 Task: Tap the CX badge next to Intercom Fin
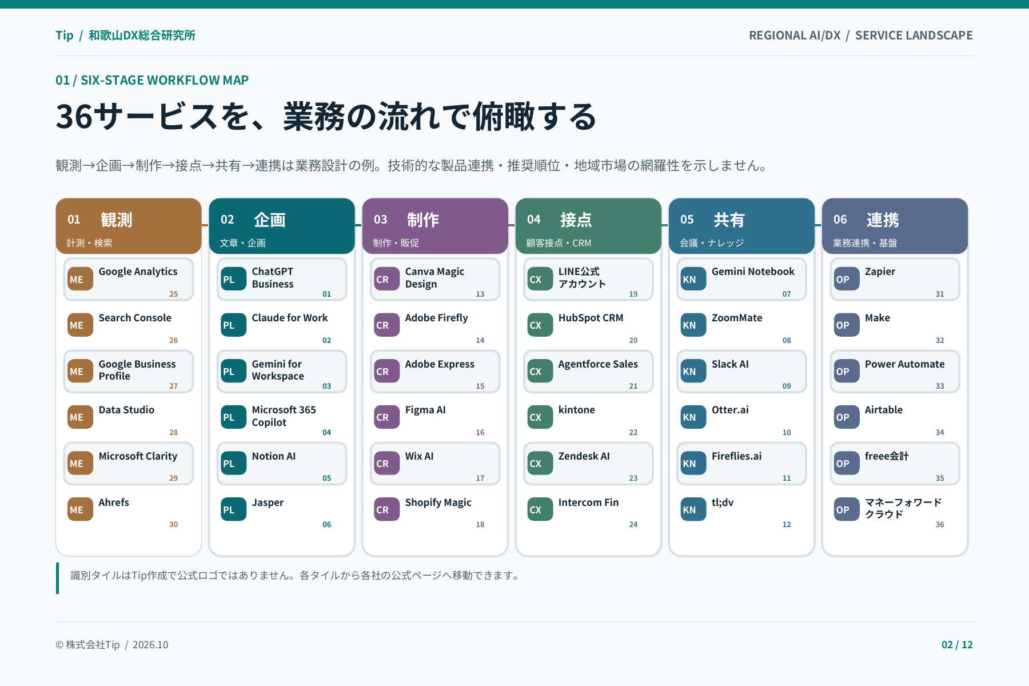point(540,509)
